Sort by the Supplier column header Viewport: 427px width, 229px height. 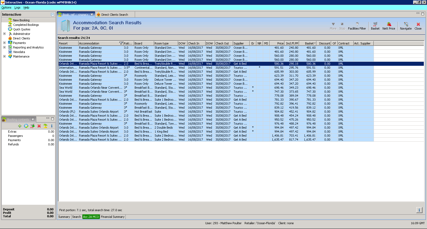click(x=241, y=43)
